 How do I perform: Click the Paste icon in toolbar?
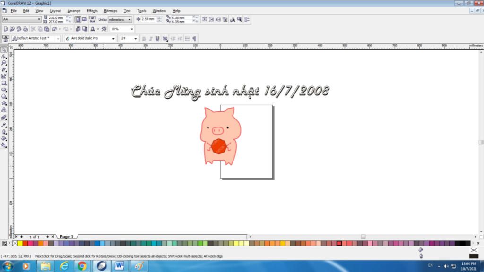click(47, 29)
